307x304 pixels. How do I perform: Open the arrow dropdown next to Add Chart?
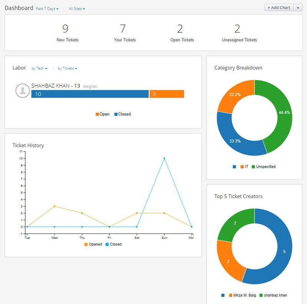[298, 7]
